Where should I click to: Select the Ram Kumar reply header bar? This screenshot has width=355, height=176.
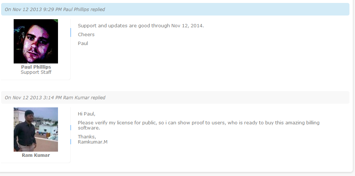coord(175,97)
